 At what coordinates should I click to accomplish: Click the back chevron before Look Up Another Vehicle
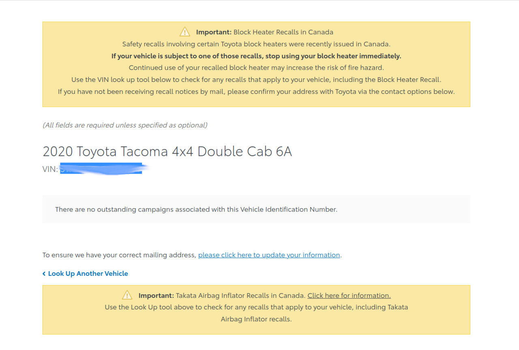pyautogui.click(x=44, y=274)
